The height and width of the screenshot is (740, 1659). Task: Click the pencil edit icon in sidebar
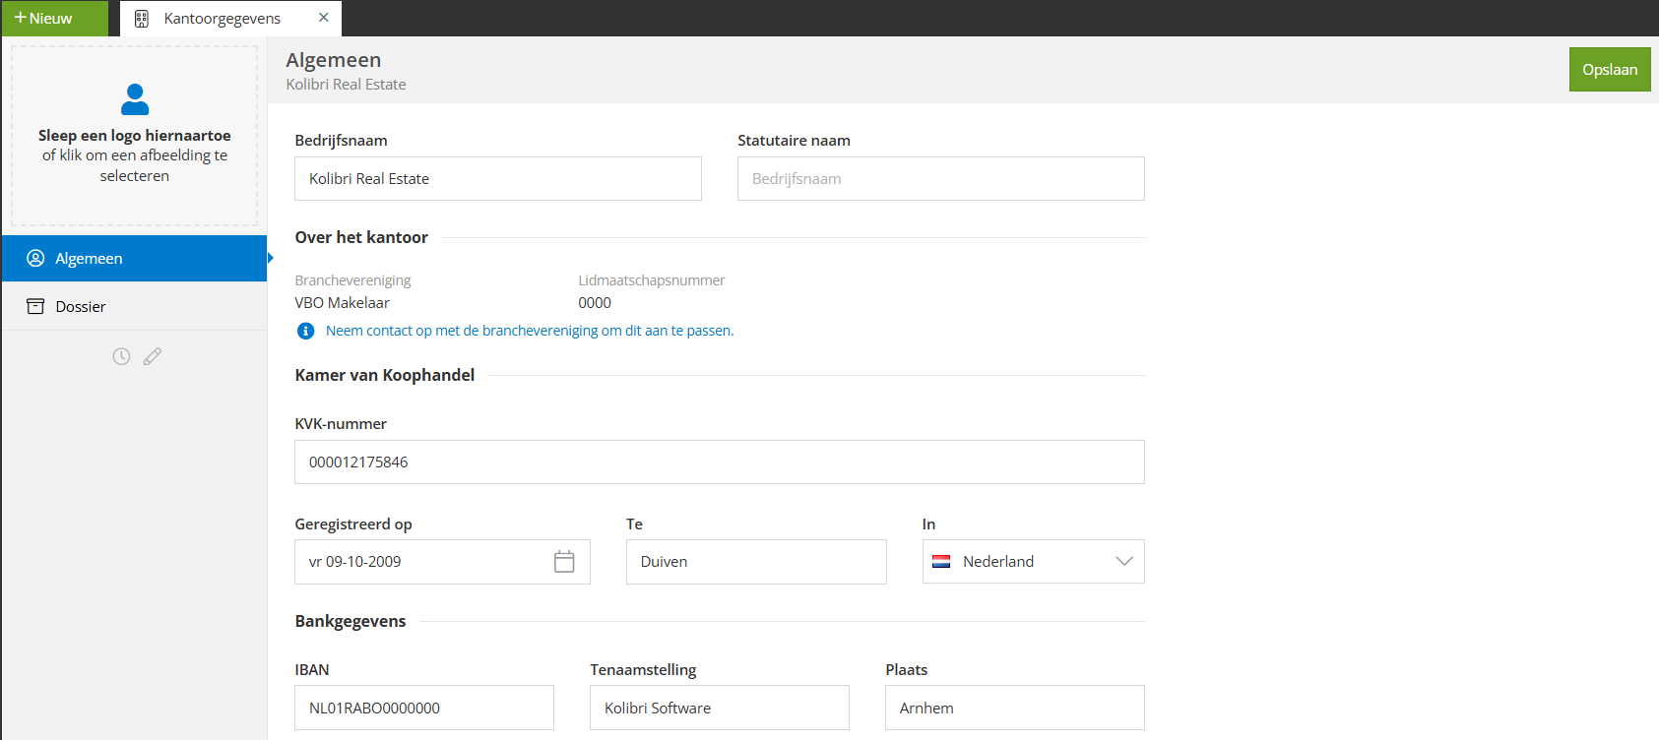(x=153, y=356)
